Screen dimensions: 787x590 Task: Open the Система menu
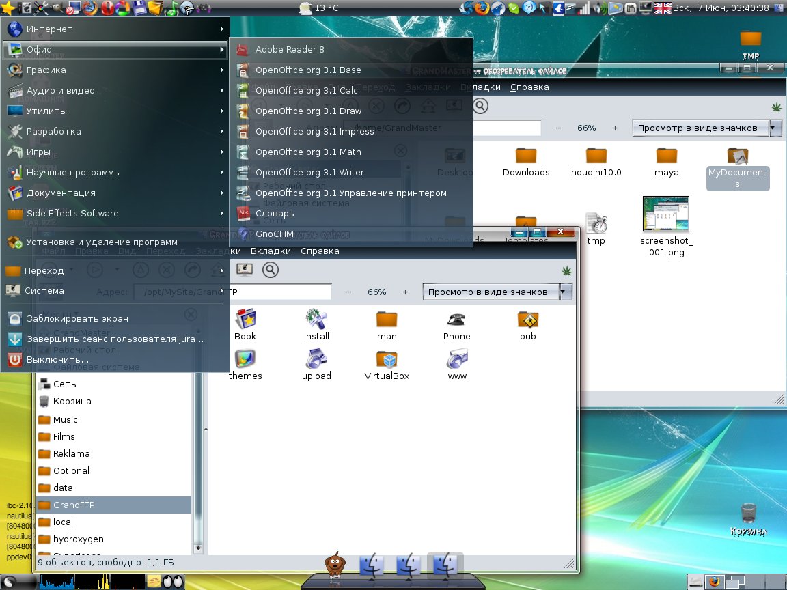[115, 290]
